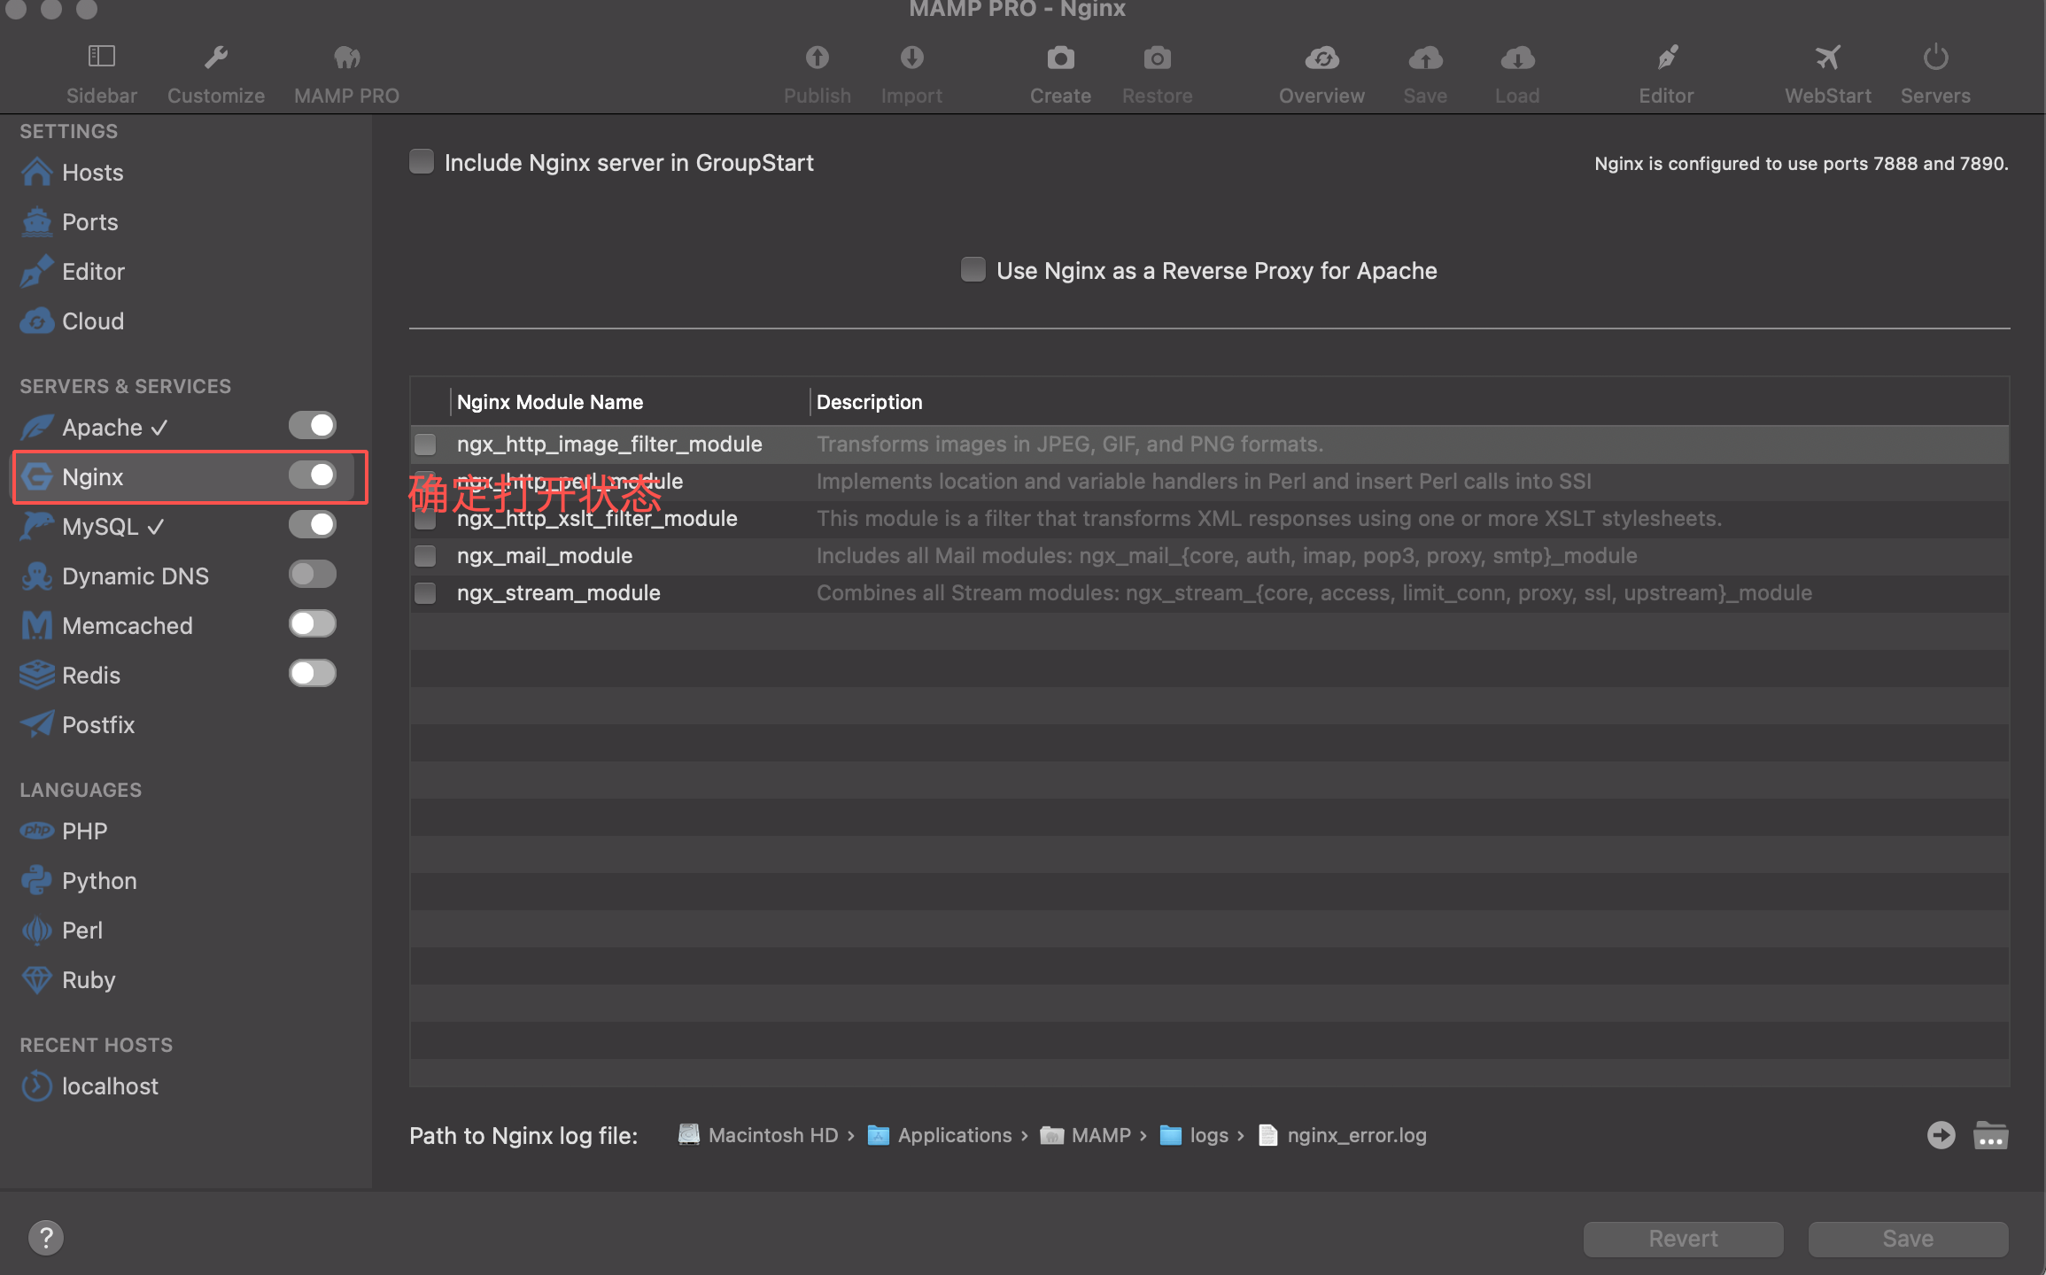Launch WebStart with the airplane icon
Screen dimensions: 2046x1275
coord(1827,58)
